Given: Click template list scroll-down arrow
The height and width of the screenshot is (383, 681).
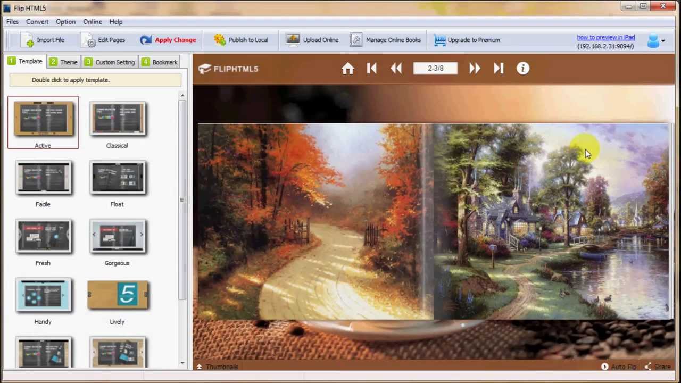Looking at the screenshot, I should pyautogui.click(x=182, y=363).
